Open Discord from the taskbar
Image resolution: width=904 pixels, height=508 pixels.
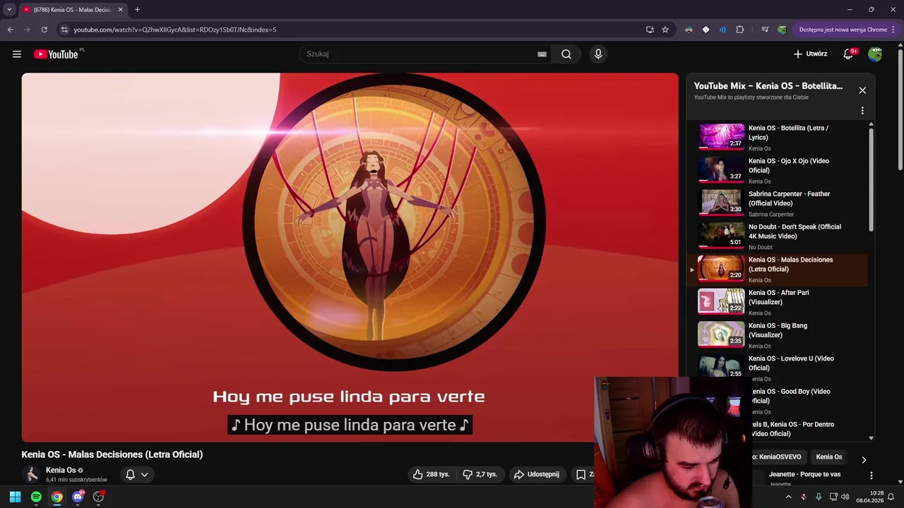click(78, 497)
